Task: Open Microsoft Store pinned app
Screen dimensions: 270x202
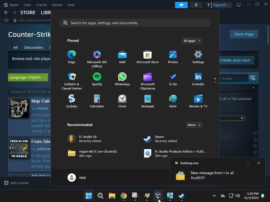Action: tap(148, 57)
